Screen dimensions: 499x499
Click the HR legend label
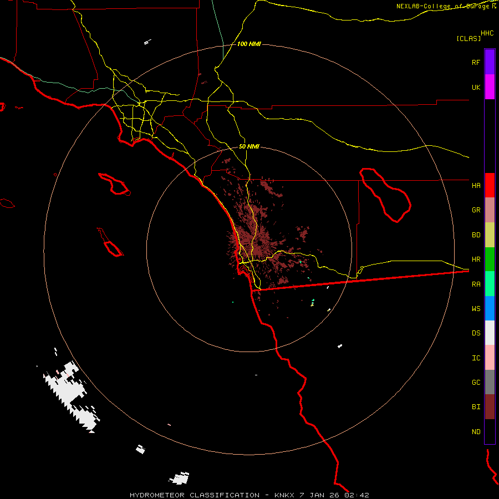[x=476, y=259]
